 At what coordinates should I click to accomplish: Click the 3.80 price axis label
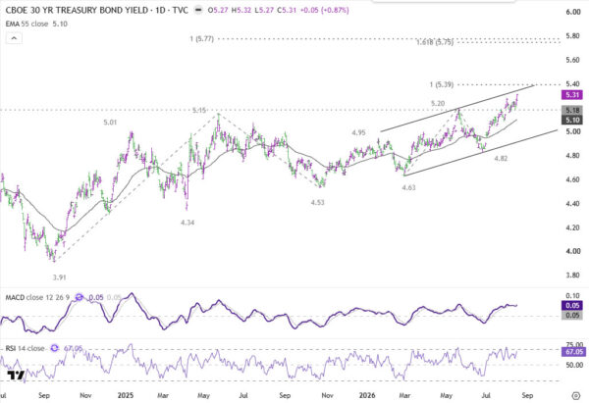point(573,276)
